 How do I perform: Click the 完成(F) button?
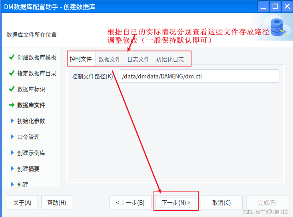tap(267, 203)
